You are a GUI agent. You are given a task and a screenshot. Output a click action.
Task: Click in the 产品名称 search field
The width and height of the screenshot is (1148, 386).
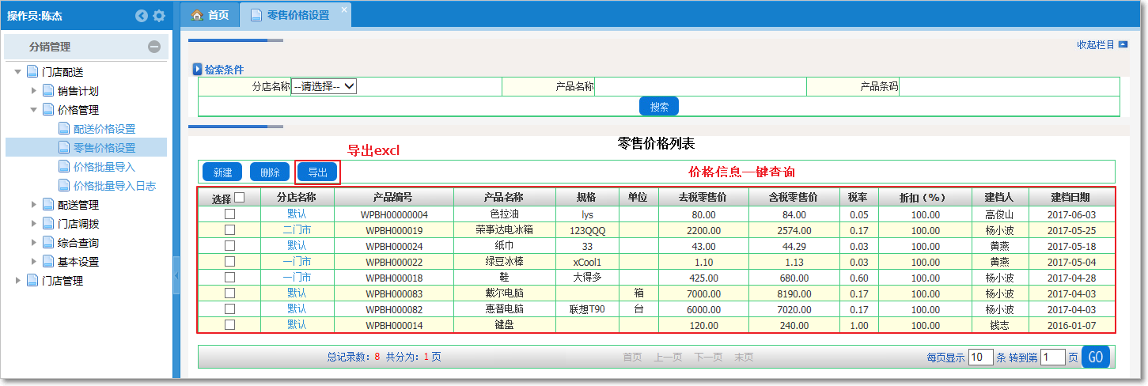700,86
